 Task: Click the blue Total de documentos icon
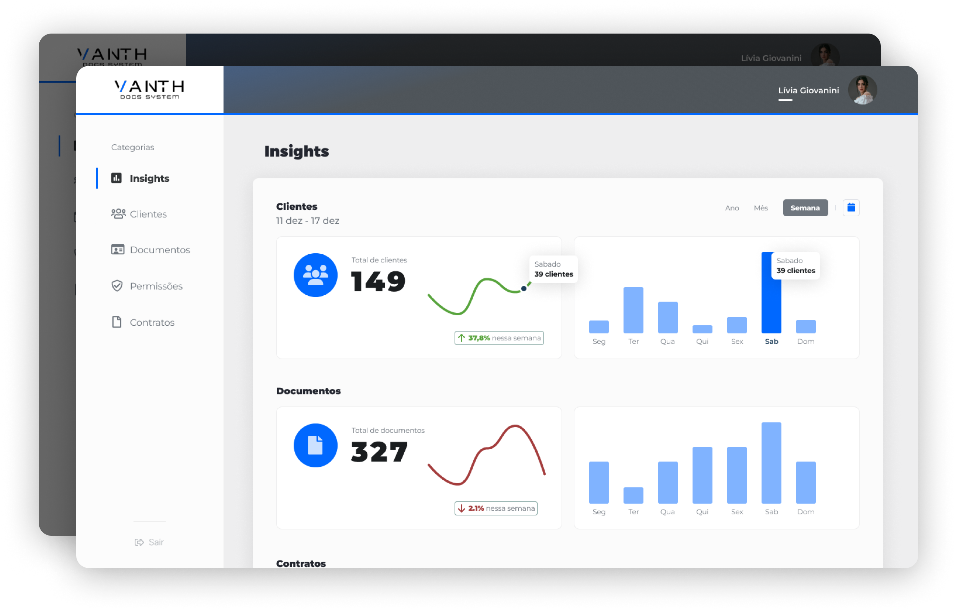pos(315,445)
